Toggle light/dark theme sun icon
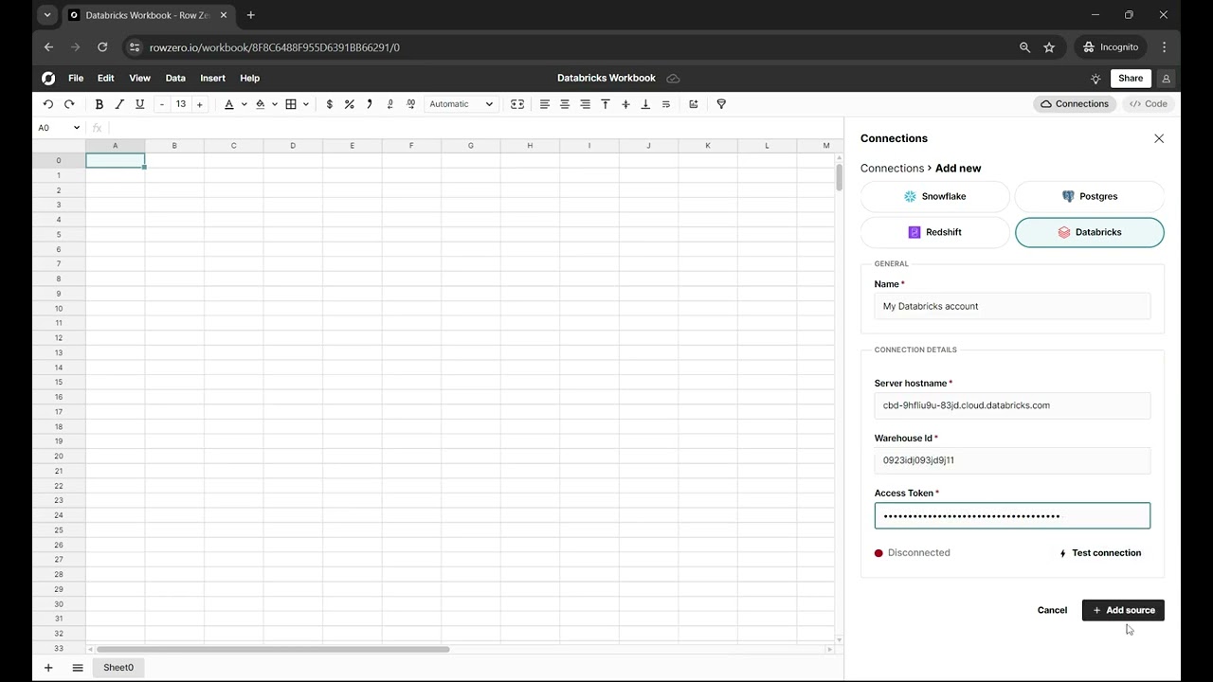 click(x=1096, y=79)
